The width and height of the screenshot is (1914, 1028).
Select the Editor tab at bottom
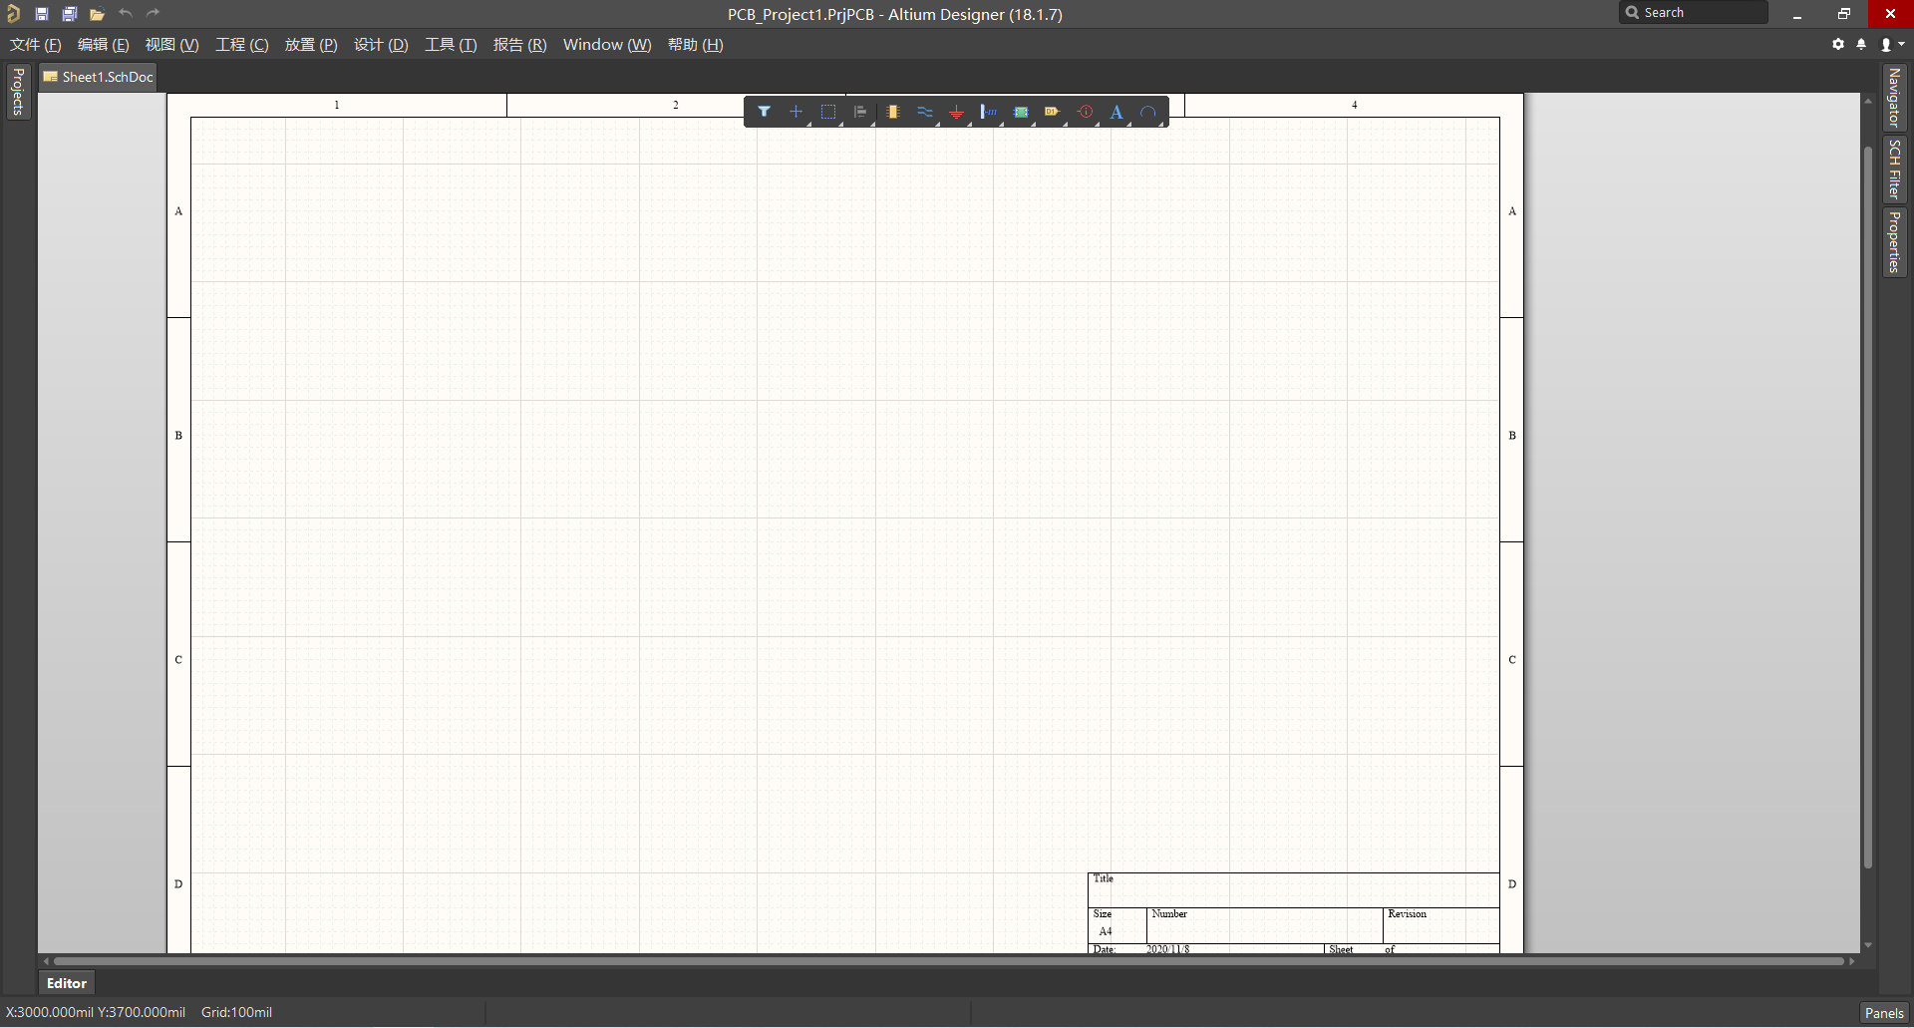(67, 983)
